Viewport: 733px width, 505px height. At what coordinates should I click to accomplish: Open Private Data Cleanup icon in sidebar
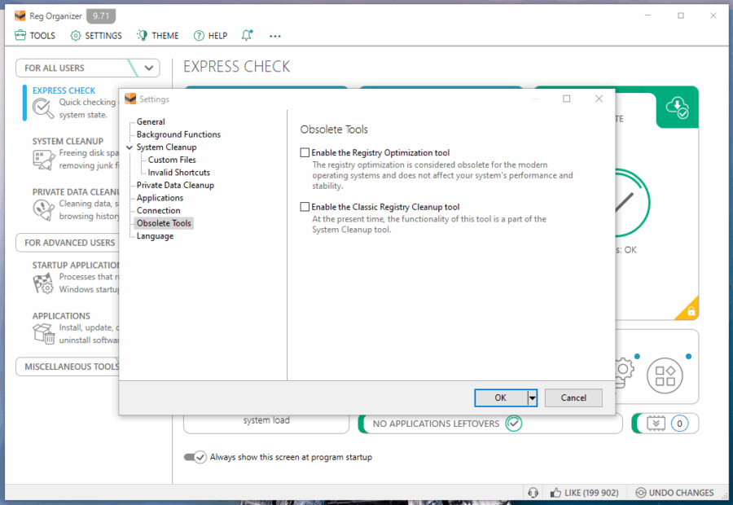(43, 210)
